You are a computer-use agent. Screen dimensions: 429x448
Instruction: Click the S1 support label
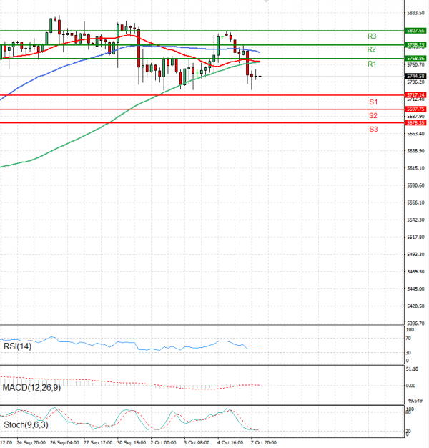point(373,102)
